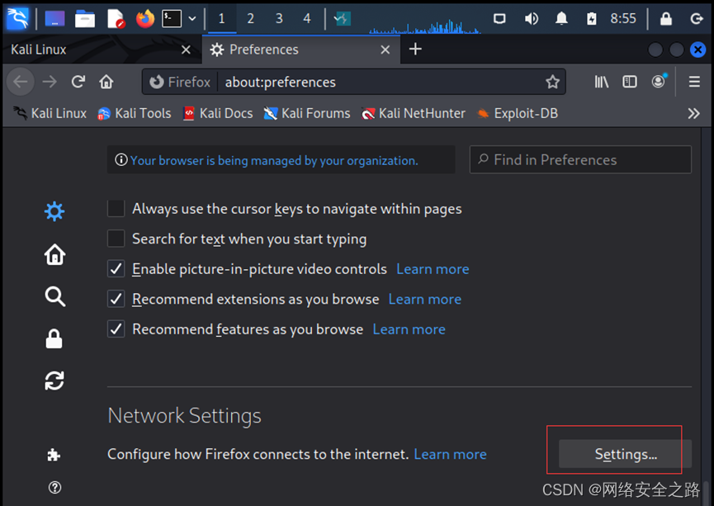Click the display/screen tray icon
Image resolution: width=714 pixels, height=506 pixels.
tap(499, 19)
